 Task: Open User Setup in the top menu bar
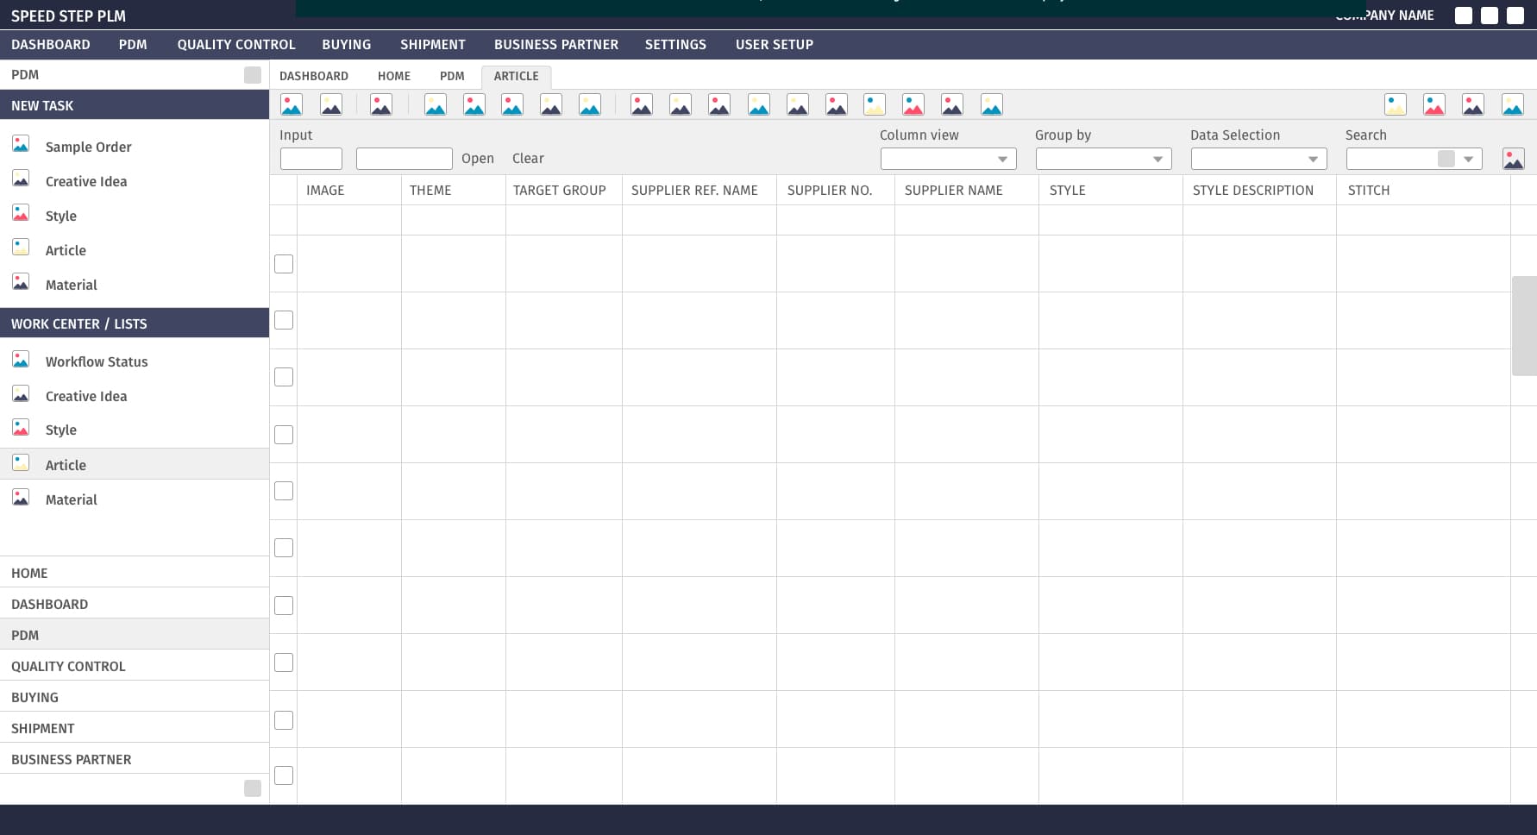pyautogui.click(x=775, y=45)
